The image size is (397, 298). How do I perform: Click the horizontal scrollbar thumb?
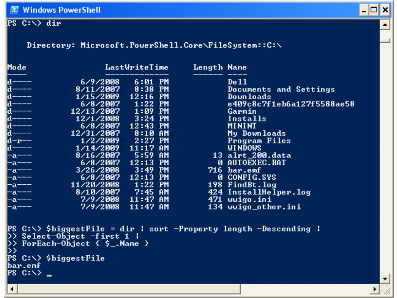click(x=129, y=289)
